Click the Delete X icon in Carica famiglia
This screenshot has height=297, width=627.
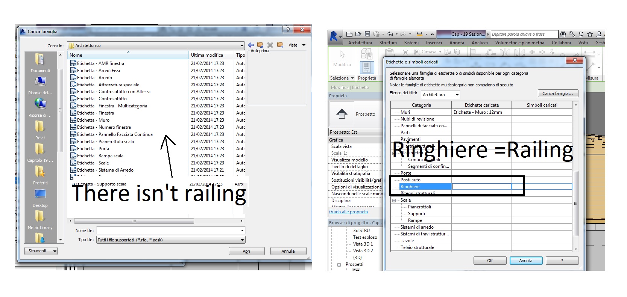pos(270,45)
